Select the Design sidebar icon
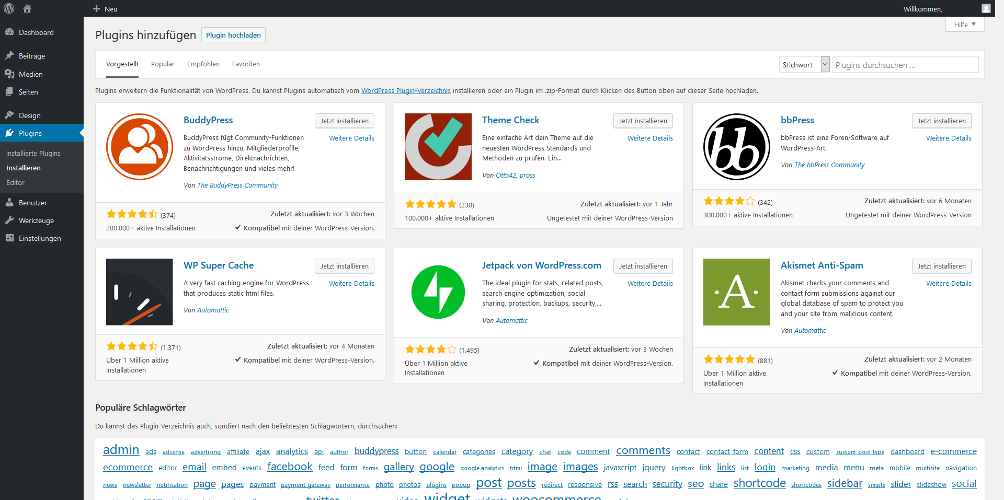The height and width of the screenshot is (500, 1004). (x=10, y=115)
